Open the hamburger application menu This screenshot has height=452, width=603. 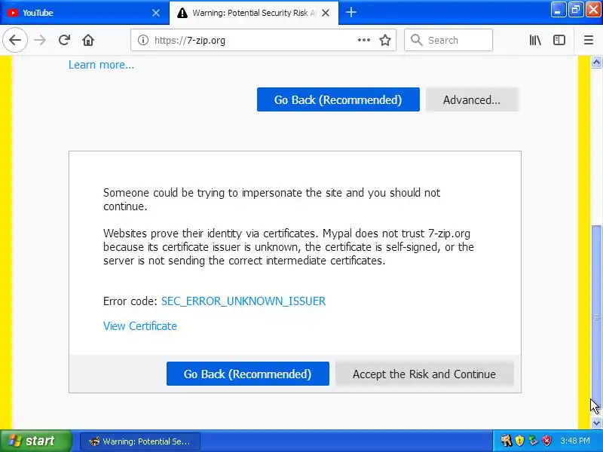pyautogui.click(x=589, y=40)
